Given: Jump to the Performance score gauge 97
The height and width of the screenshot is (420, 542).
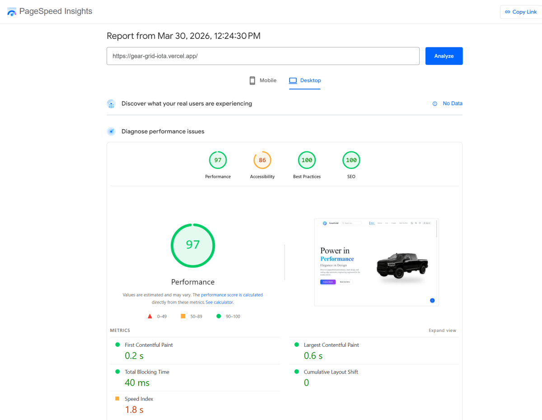Looking at the screenshot, I should pyautogui.click(x=218, y=160).
